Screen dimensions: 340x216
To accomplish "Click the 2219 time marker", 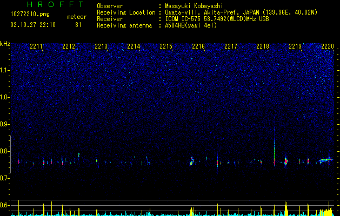I will click(295, 46).
